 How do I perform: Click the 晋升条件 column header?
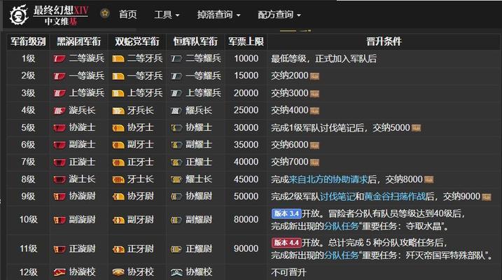click(x=384, y=41)
